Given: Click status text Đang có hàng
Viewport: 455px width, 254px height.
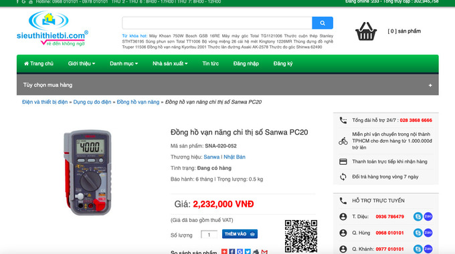Looking at the screenshot, I should [x=214, y=168].
